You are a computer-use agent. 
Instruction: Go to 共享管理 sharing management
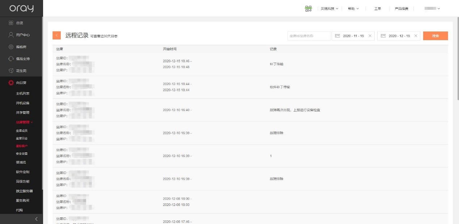(x=22, y=113)
